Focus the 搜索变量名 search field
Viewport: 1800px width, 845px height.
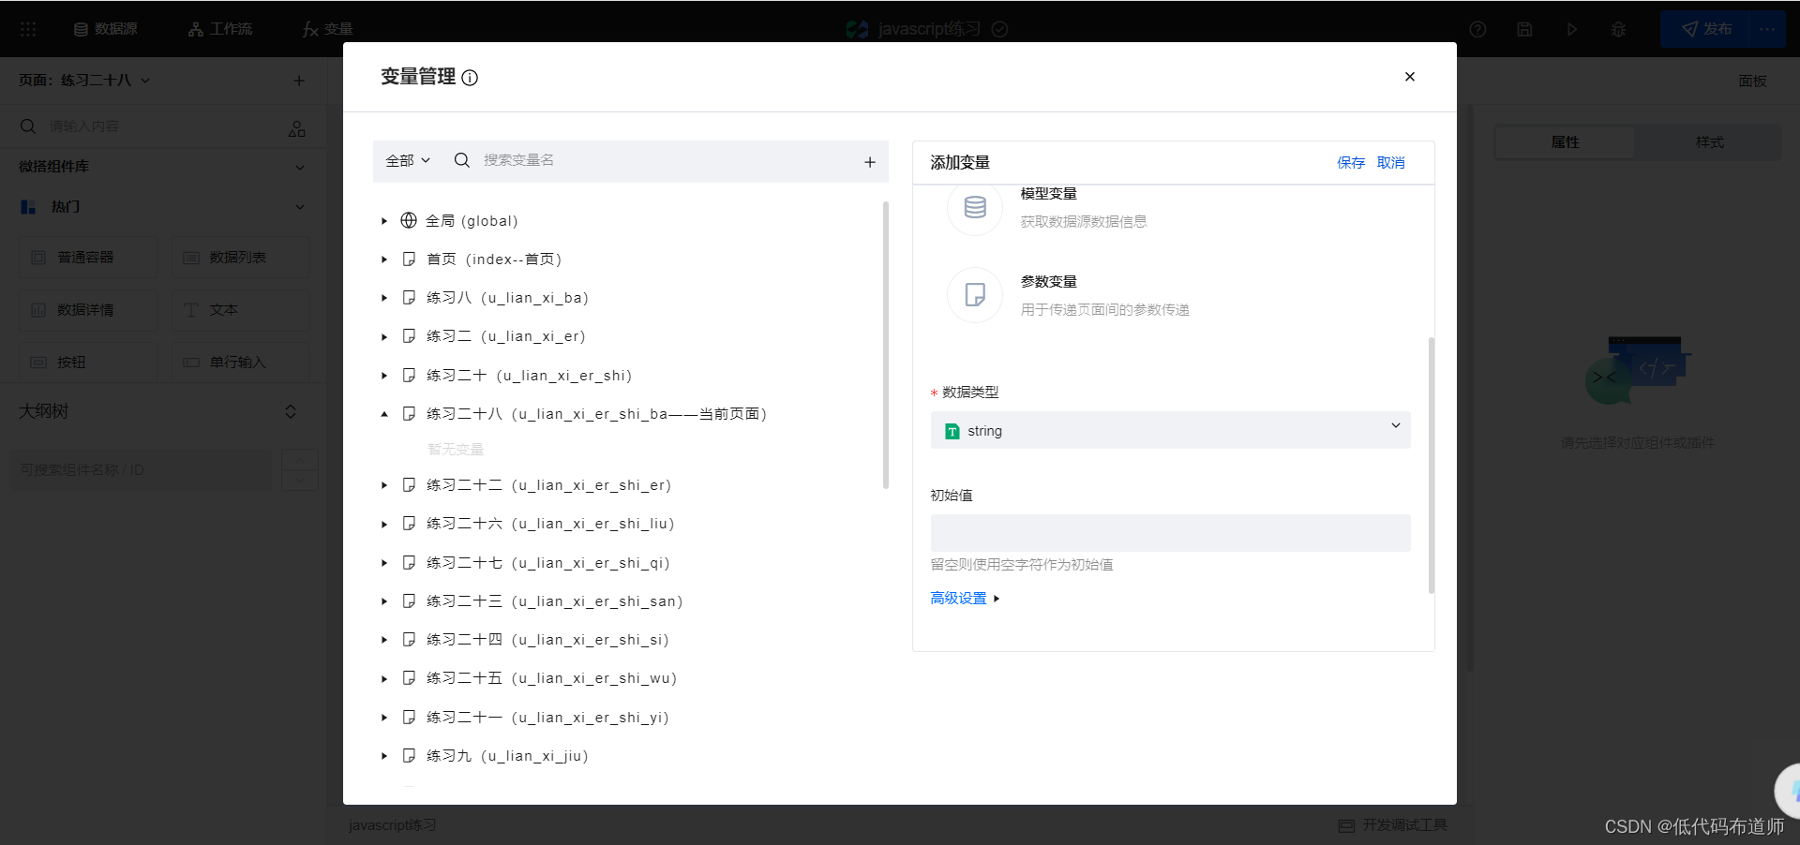click(666, 160)
